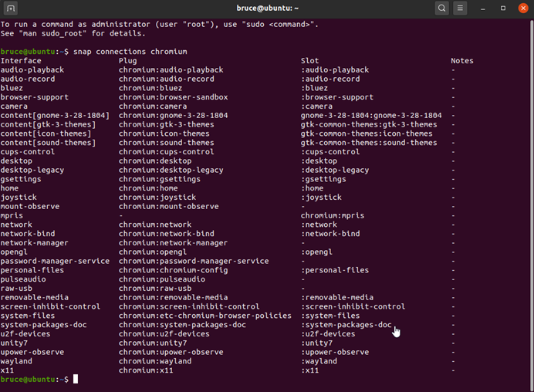Screen dimensions: 534x392
Task: Click 'chromium:icon-themes' plug text
Action: [x=164, y=133]
